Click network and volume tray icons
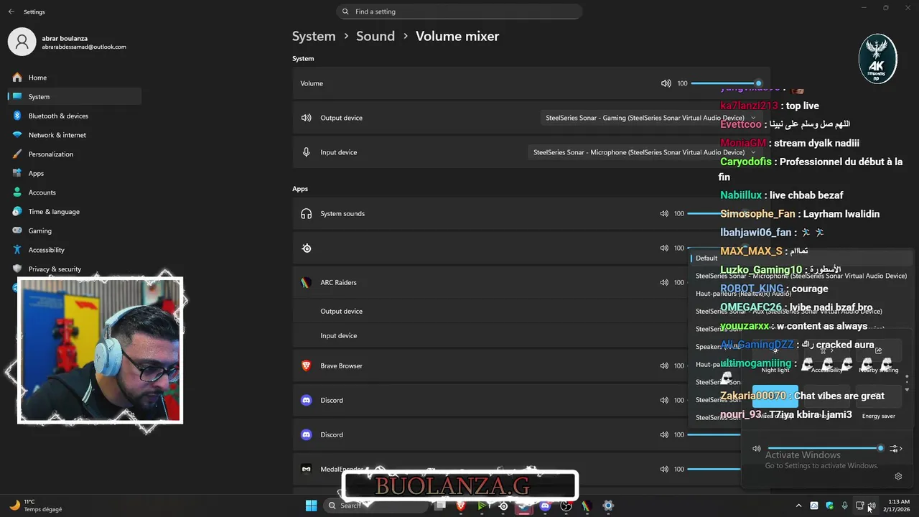The width and height of the screenshot is (919, 517). [x=865, y=506]
